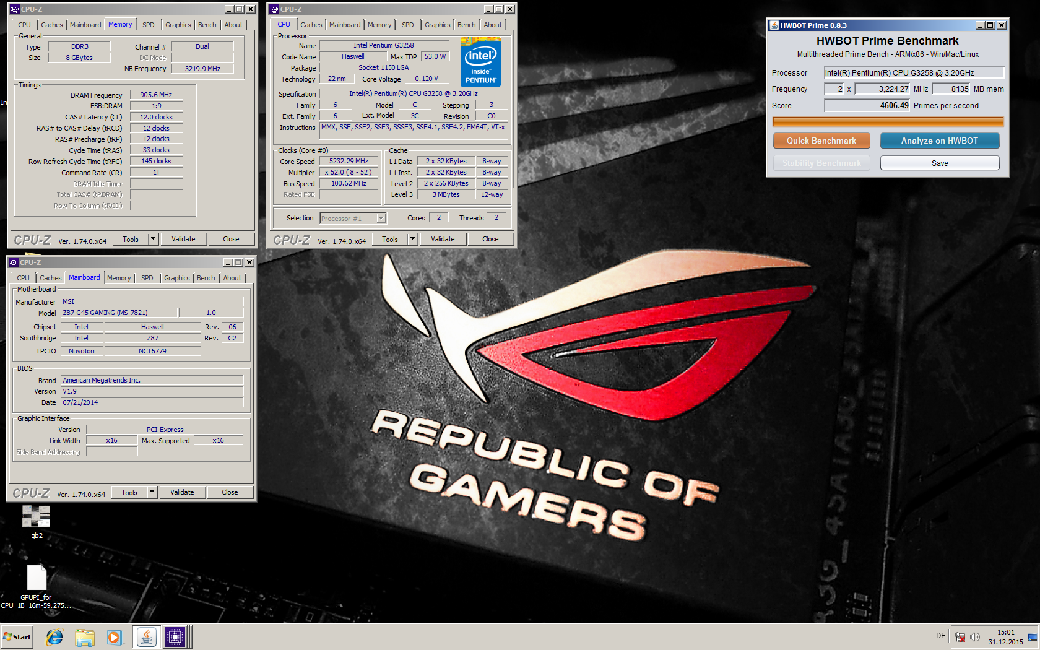Screen dimensions: 1040x650
Task: Open Windows Media Player from taskbar
Action: click(x=115, y=636)
